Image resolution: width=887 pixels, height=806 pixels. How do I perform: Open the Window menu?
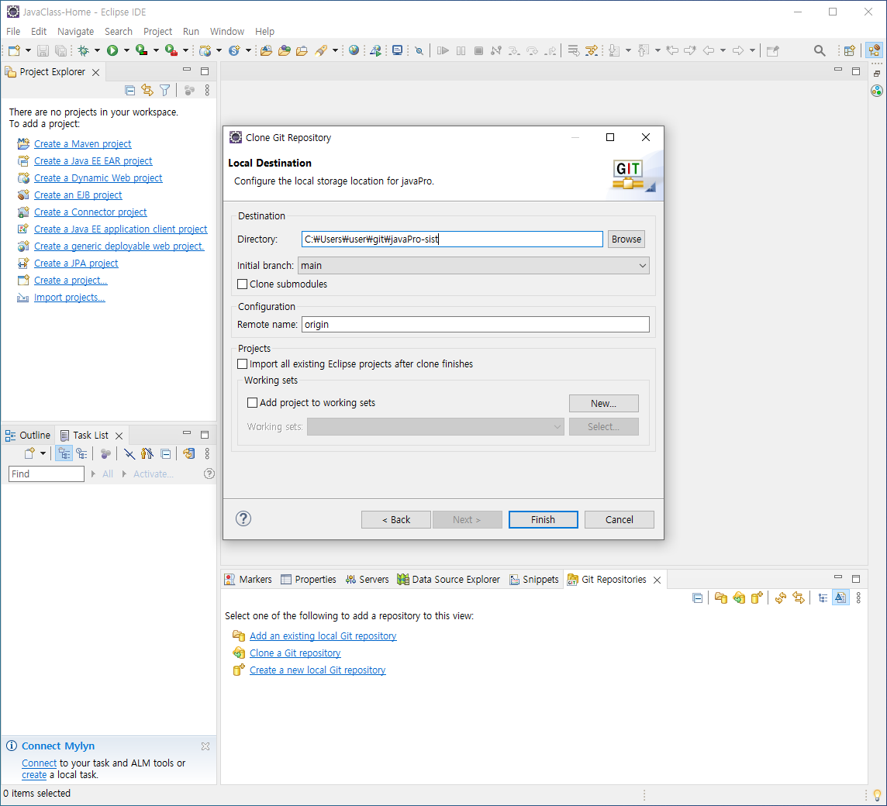(x=227, y=32)
